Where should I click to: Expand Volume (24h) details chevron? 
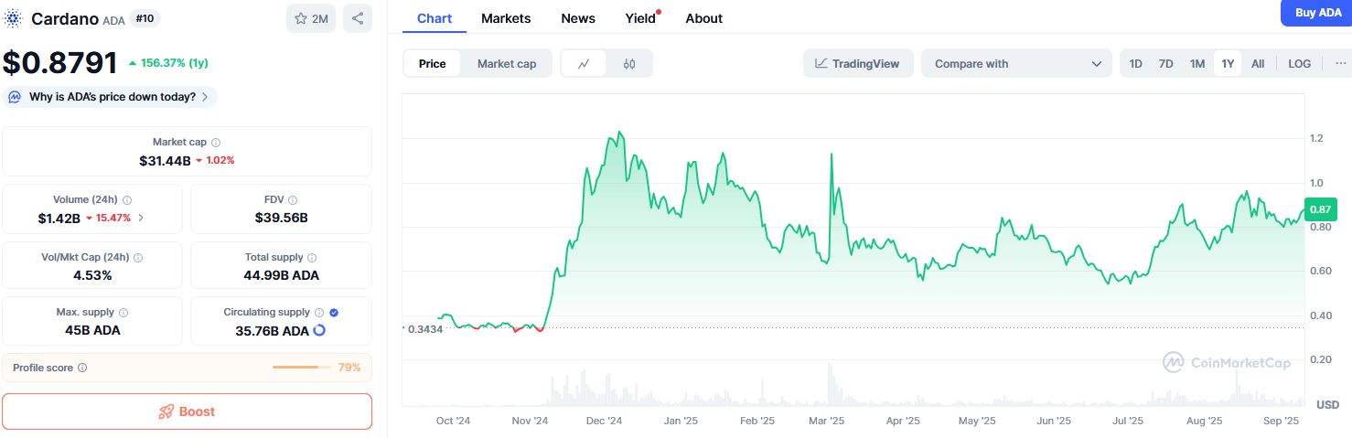(140, 218)
